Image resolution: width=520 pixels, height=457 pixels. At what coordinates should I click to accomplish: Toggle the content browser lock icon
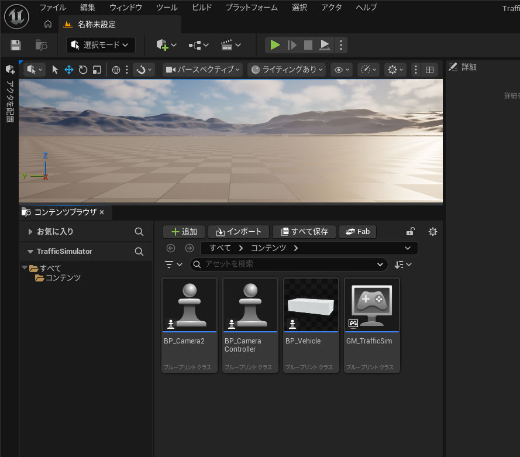[x=411, y=232]
